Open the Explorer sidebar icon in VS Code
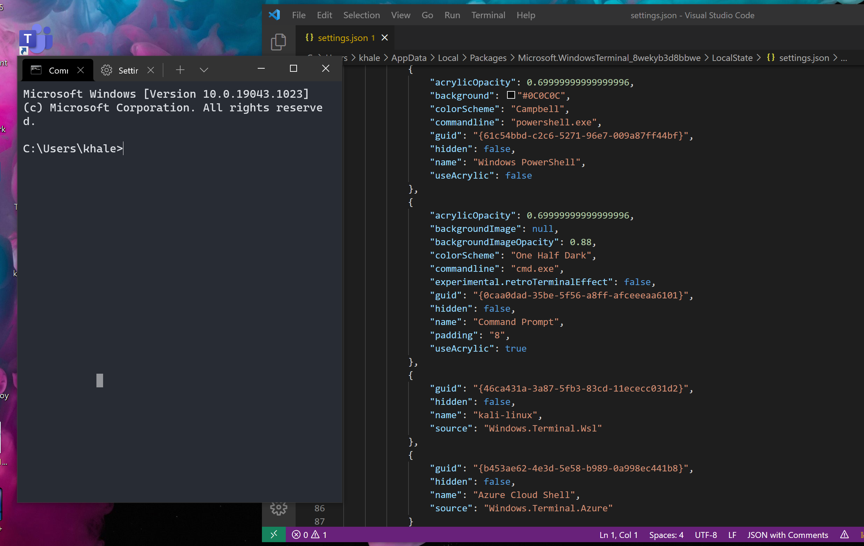 [278, 42]
